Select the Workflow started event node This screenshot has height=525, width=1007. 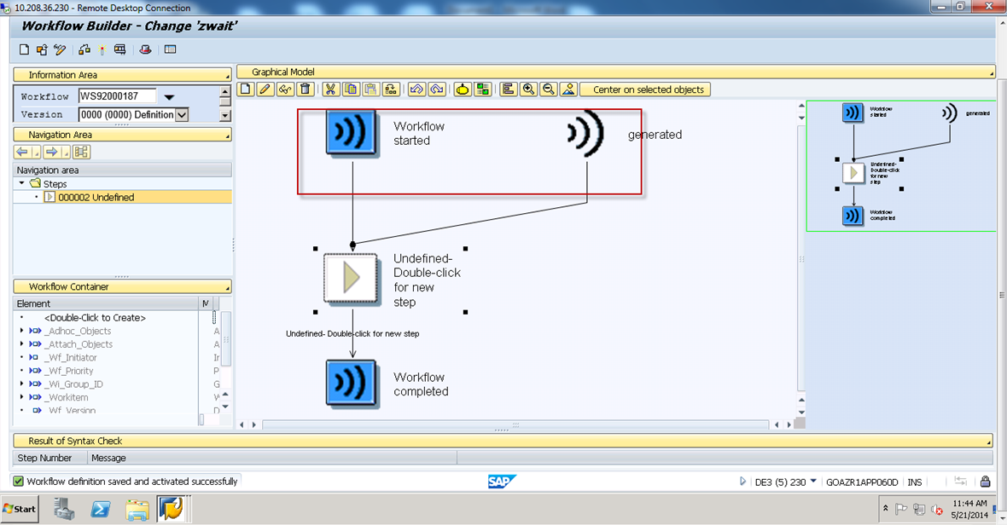click(351, 132)
